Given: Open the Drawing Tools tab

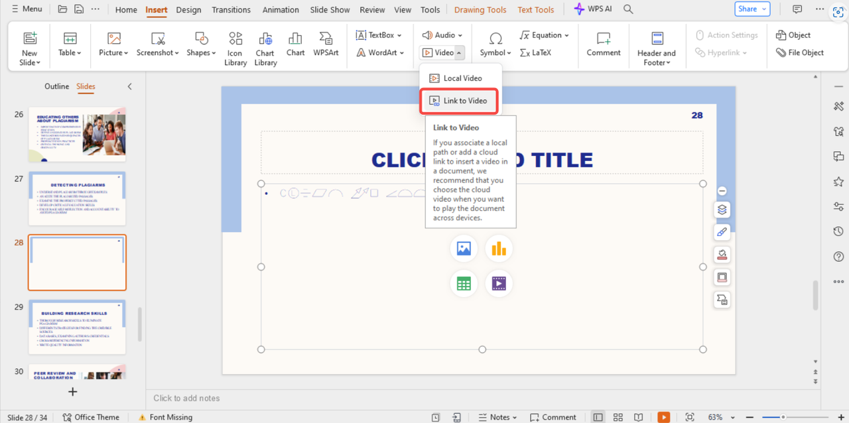Looking at the screenshot, I should [x=480, y=10].
